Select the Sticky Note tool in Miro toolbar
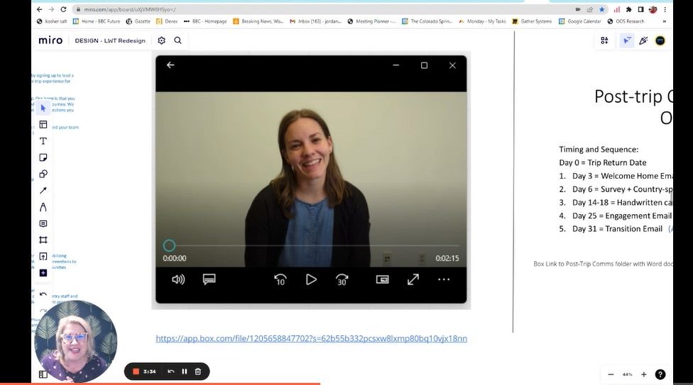The image size is (693, 385). [x=43, y=157]
